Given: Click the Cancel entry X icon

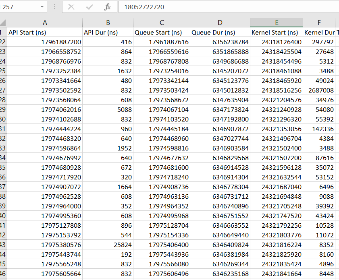Looking at the screenshot, I should [x=71, y=7].
